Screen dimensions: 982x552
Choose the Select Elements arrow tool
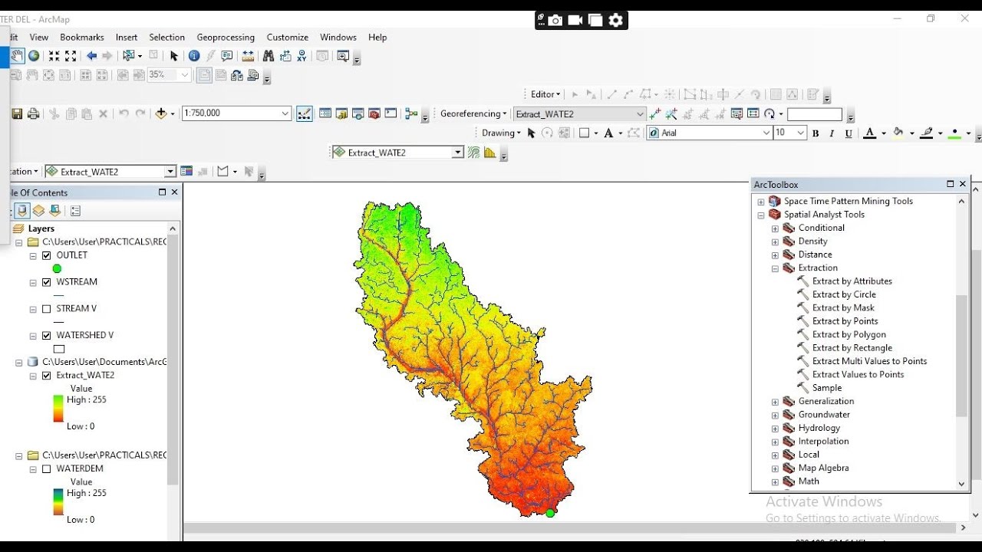[x=174, y=56]
